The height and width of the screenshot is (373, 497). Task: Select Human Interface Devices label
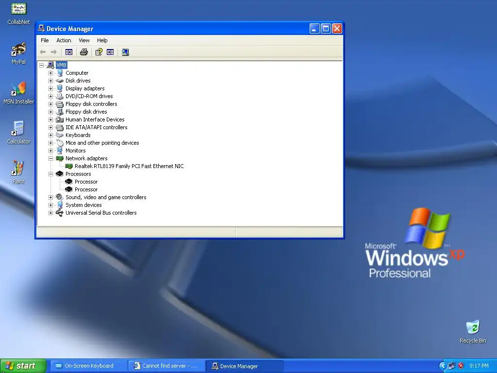pos(95,119)
